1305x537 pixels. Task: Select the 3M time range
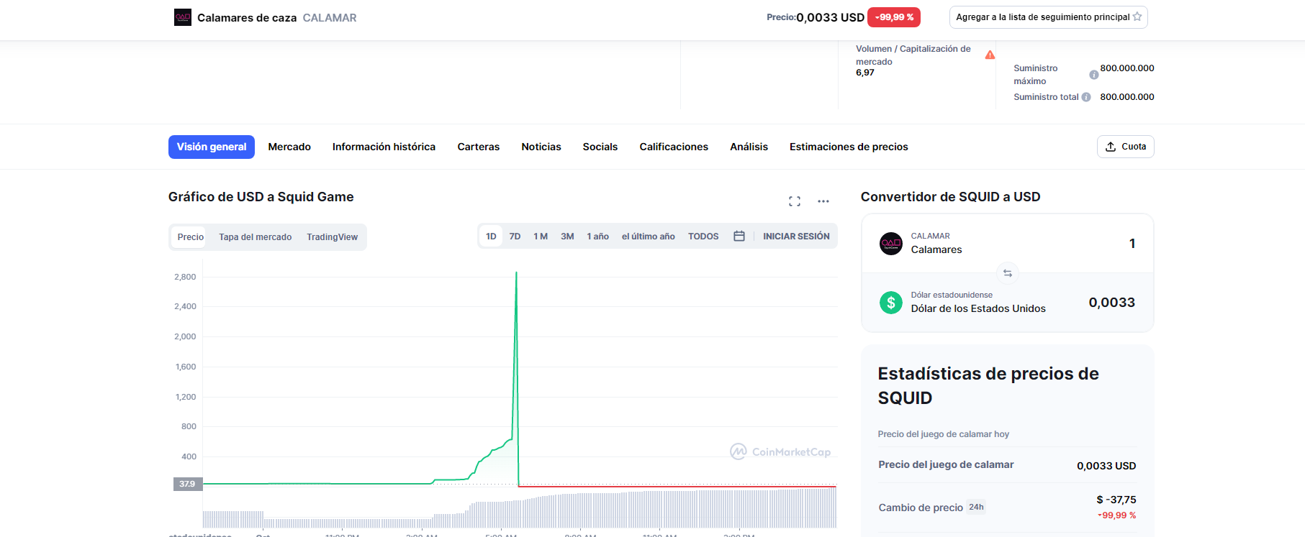[x=568, y=236]
